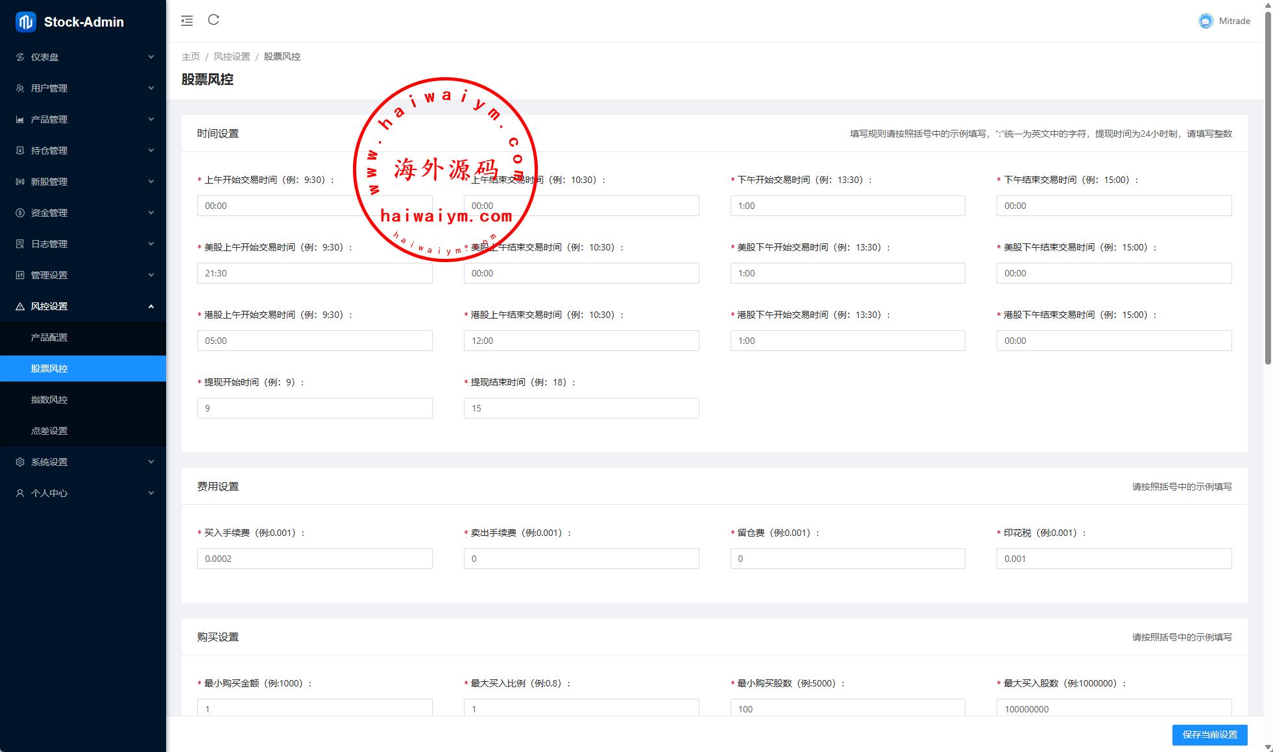The height and width of the screenshot is (752, 1273).
Task: Click the refresh page icon
Action: [213, 20]
